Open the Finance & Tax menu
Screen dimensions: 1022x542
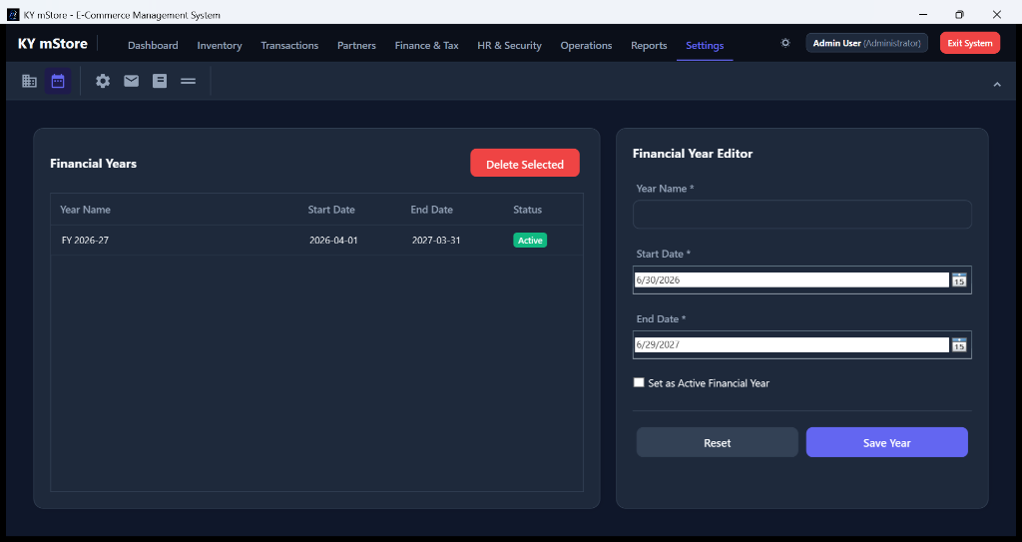click(x=427, y=45)
